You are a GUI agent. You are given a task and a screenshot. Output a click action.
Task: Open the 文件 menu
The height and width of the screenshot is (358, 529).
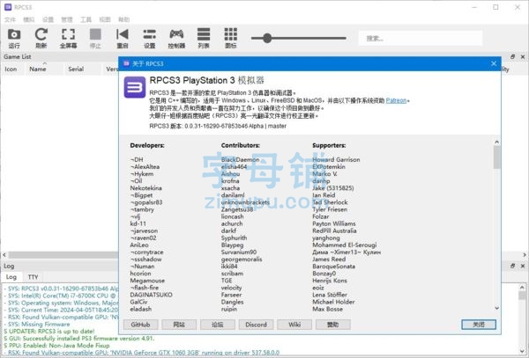point(10,19)
